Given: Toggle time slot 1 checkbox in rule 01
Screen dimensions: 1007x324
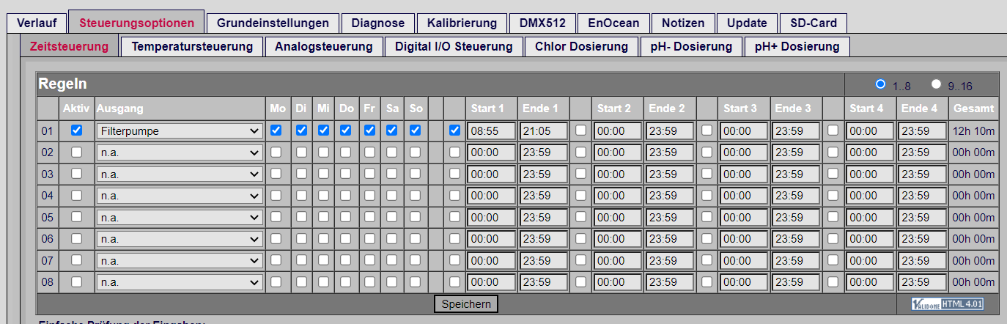Looking at the screenshot, I should 454,130.
